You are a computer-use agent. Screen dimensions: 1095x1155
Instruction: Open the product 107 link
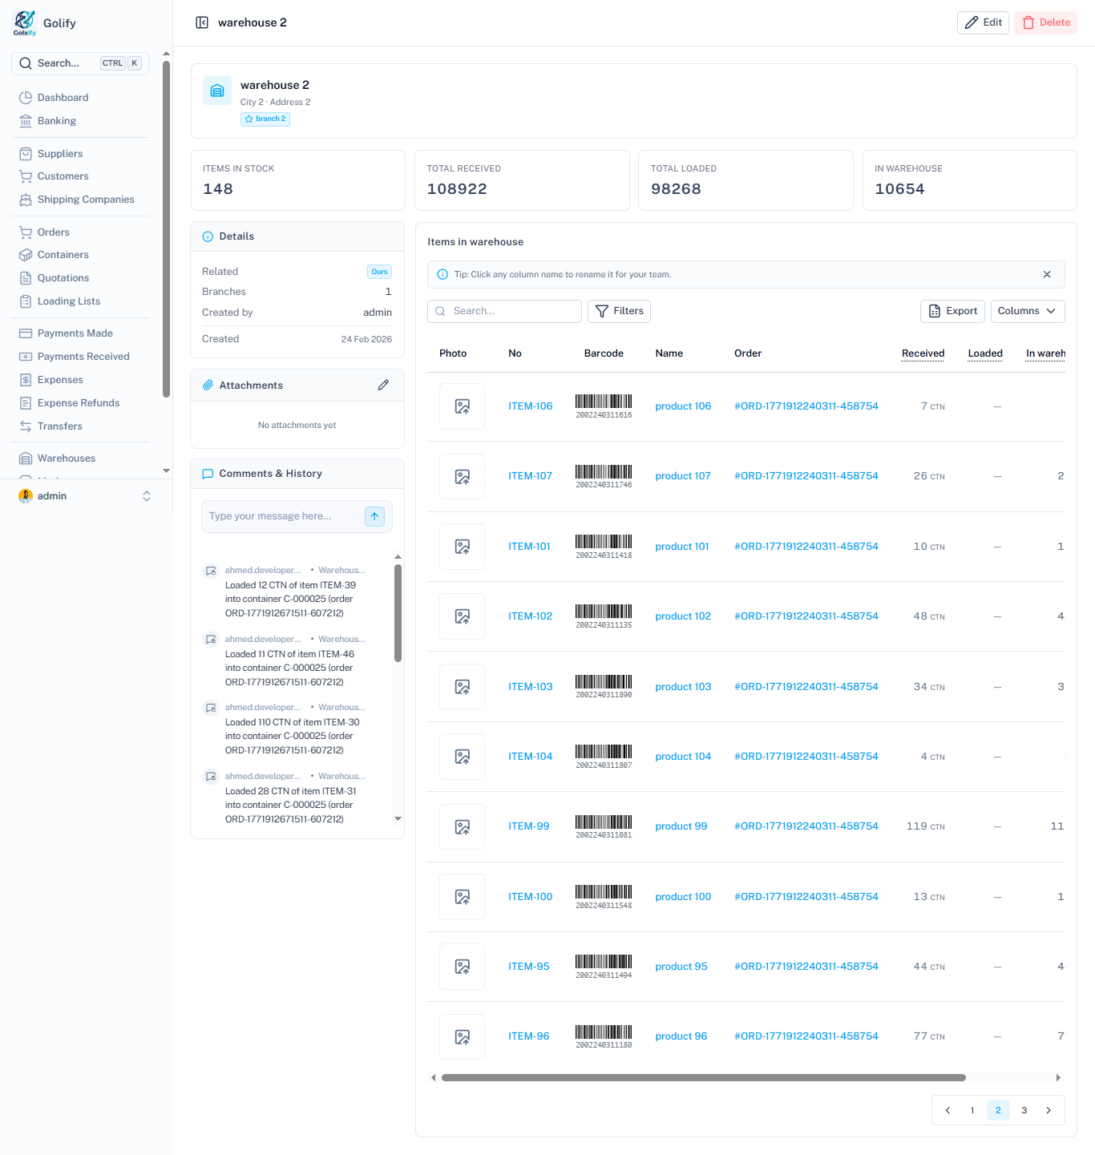coord(682,476)
